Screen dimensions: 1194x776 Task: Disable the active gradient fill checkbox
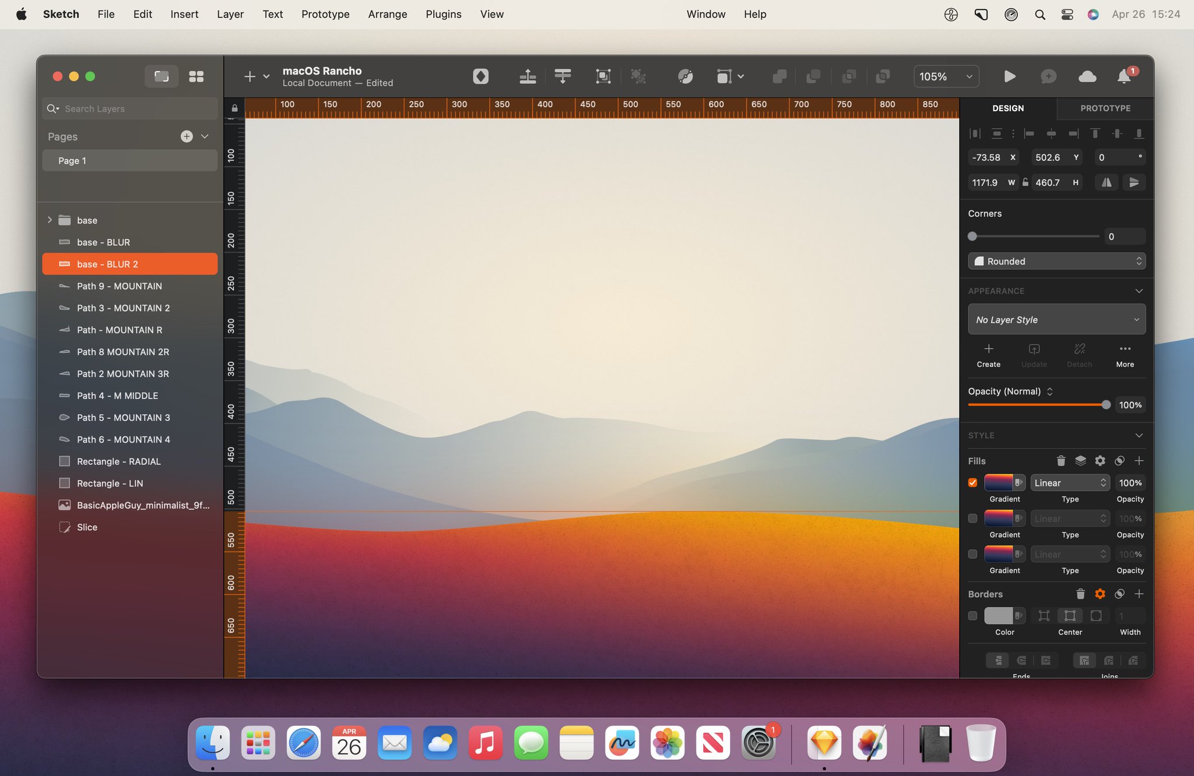tap(972, 482)
